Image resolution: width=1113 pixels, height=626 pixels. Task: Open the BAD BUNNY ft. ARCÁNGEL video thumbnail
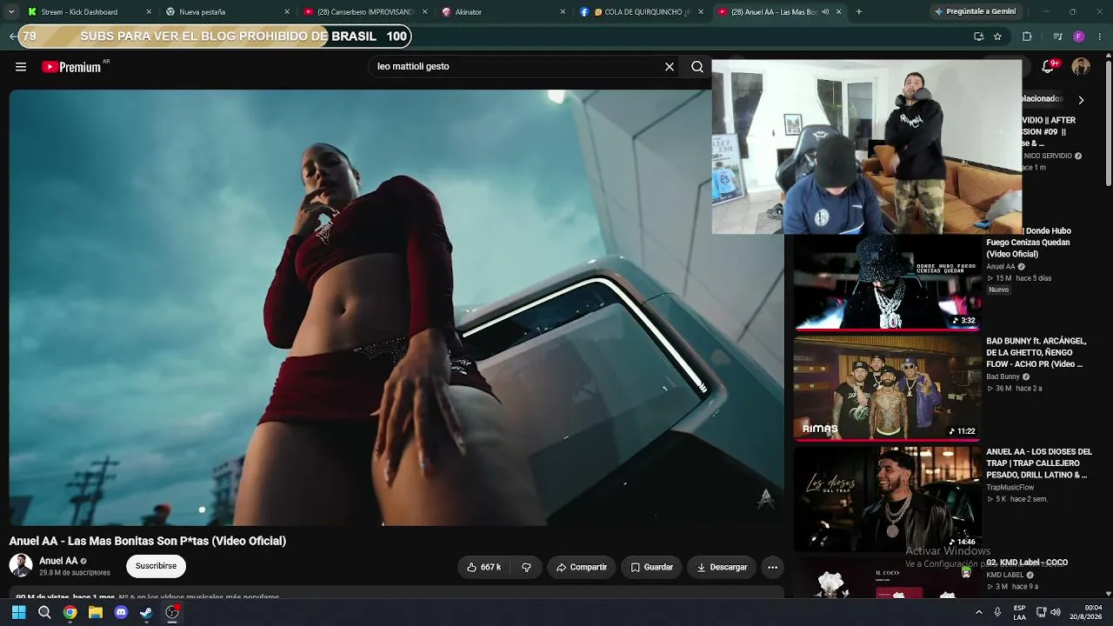pyautogui.click(x=887, y=388)
